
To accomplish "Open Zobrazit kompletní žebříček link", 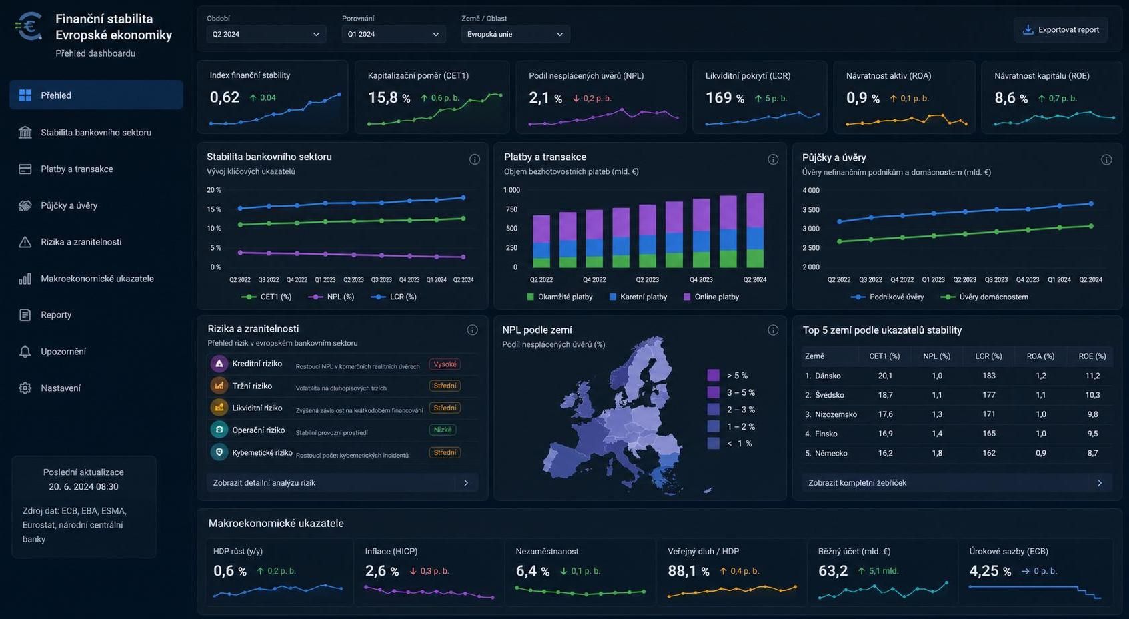I will (956, 483).
